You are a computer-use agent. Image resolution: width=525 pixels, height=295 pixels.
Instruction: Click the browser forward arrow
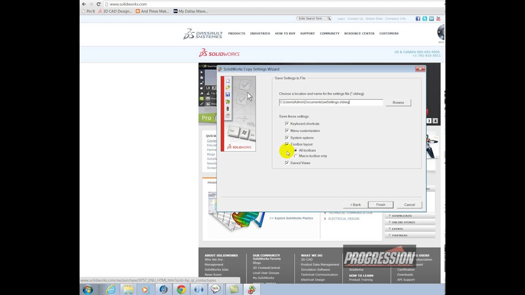[91, 4]
